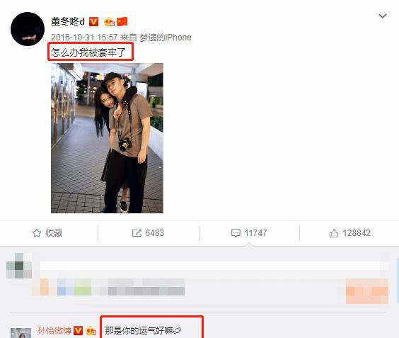Open the couple photo thumbnail

click(x=107, y=138)
